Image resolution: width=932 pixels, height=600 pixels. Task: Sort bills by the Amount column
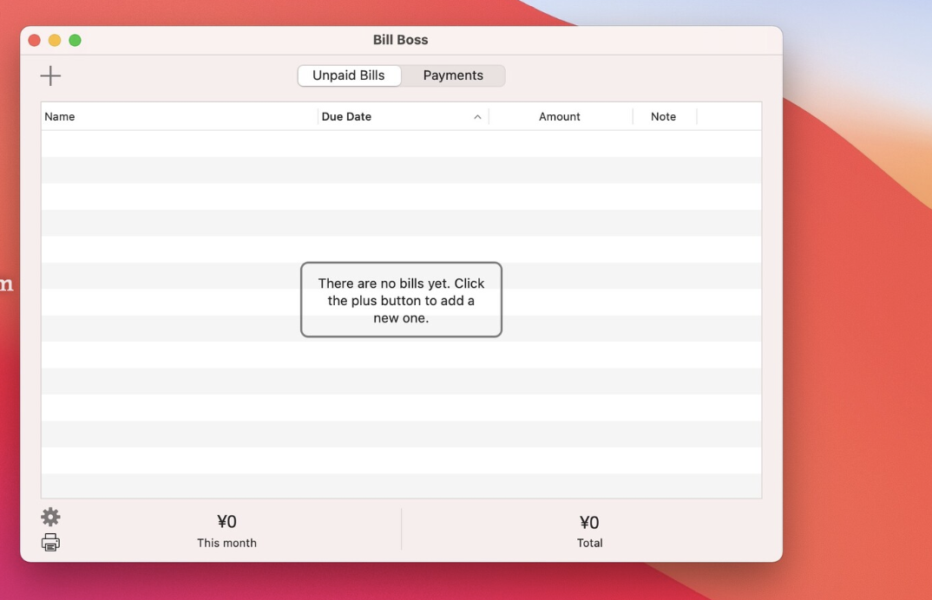560,115
